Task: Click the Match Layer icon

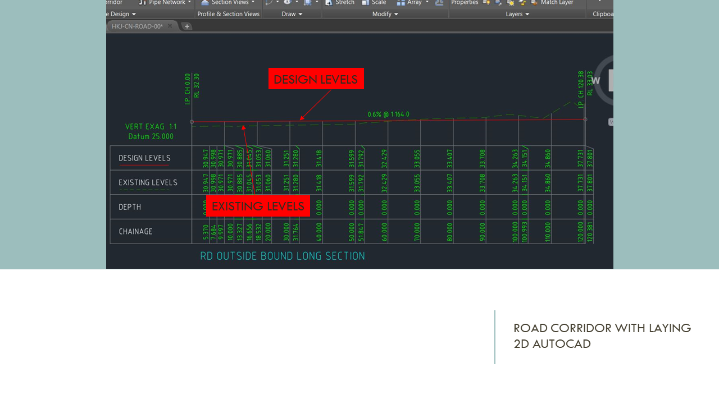Action: [x=534, y=3]
